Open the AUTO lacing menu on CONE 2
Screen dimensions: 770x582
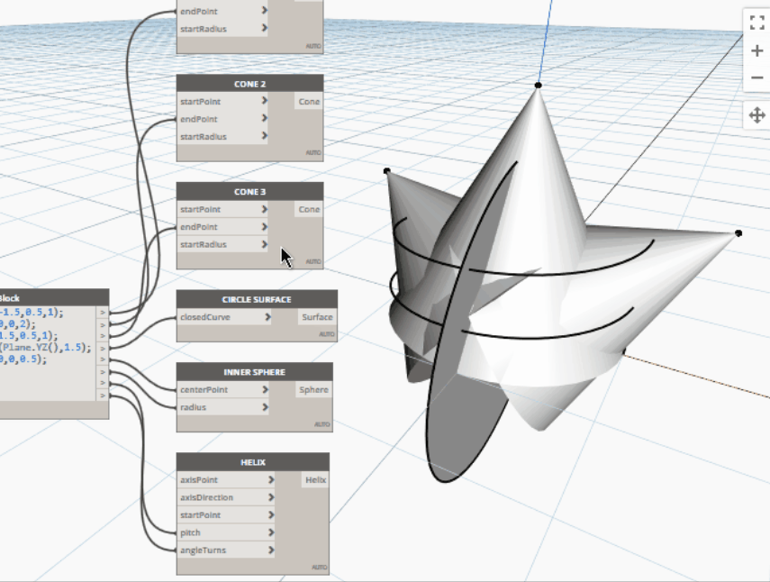point(313,153)
